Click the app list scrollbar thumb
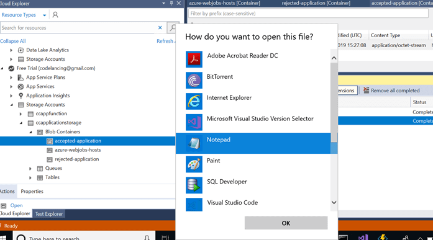Image resolution: width=433 pixels, height=240 pixels. pyautogui.click(x=334, y=102)
